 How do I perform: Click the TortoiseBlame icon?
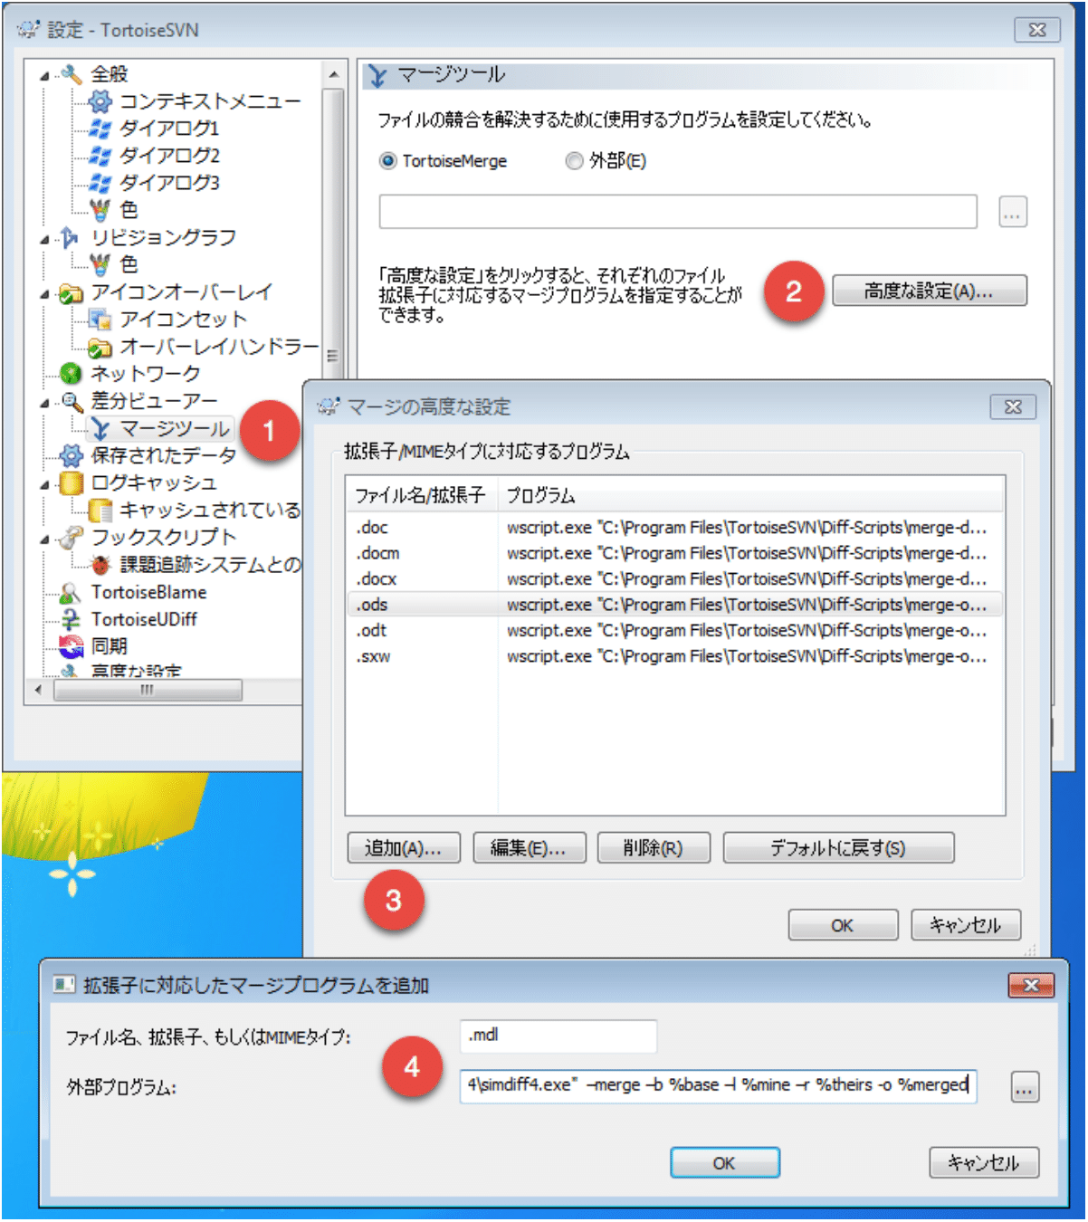pyautogui.click(x=71, y=593)
